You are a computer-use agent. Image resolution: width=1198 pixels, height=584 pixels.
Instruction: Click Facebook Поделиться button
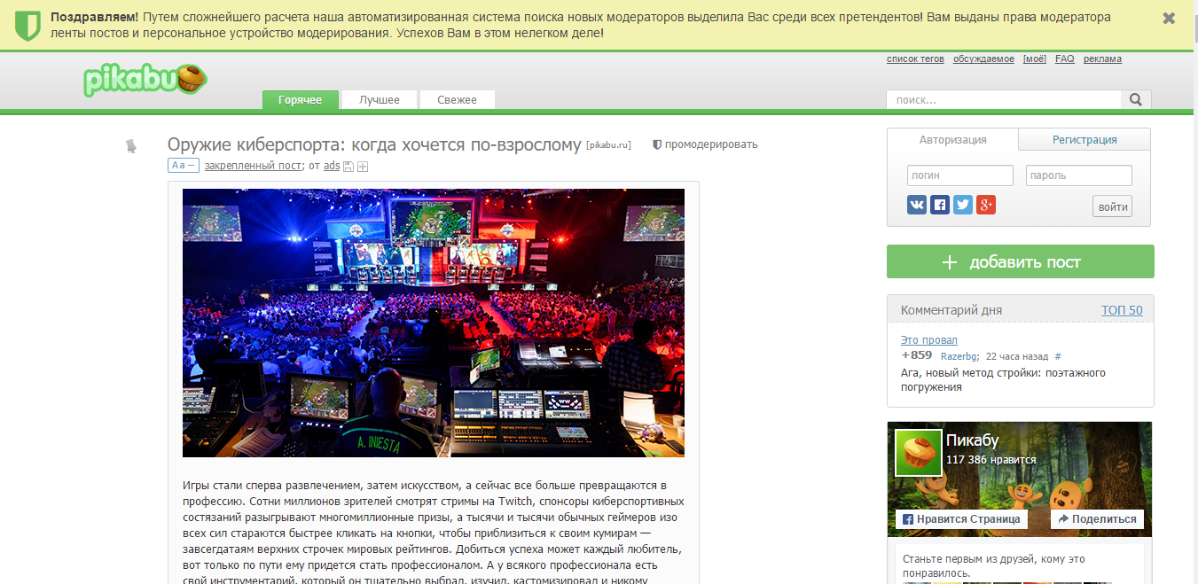tap(1097, 519)
